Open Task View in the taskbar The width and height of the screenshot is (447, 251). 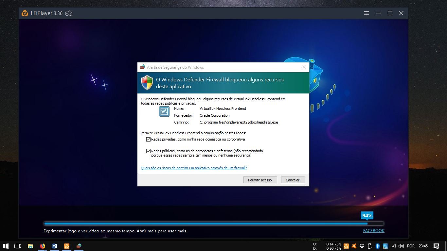[18, 246]
